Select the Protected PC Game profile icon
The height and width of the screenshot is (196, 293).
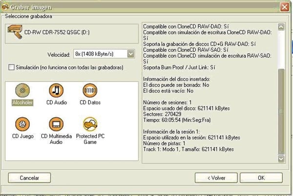pos(90,124)
